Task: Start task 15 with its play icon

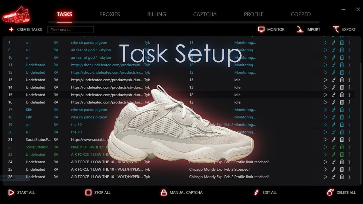Action: pos(325,95)
